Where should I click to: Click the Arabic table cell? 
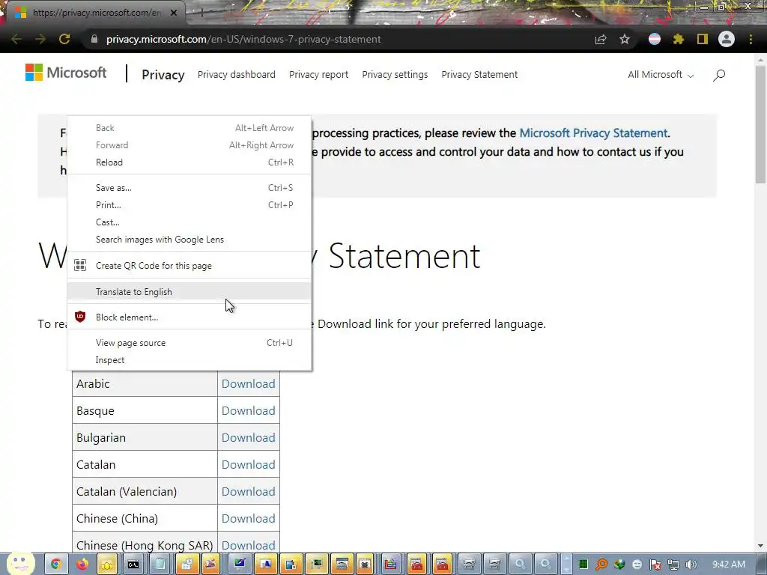coord(145,384)
